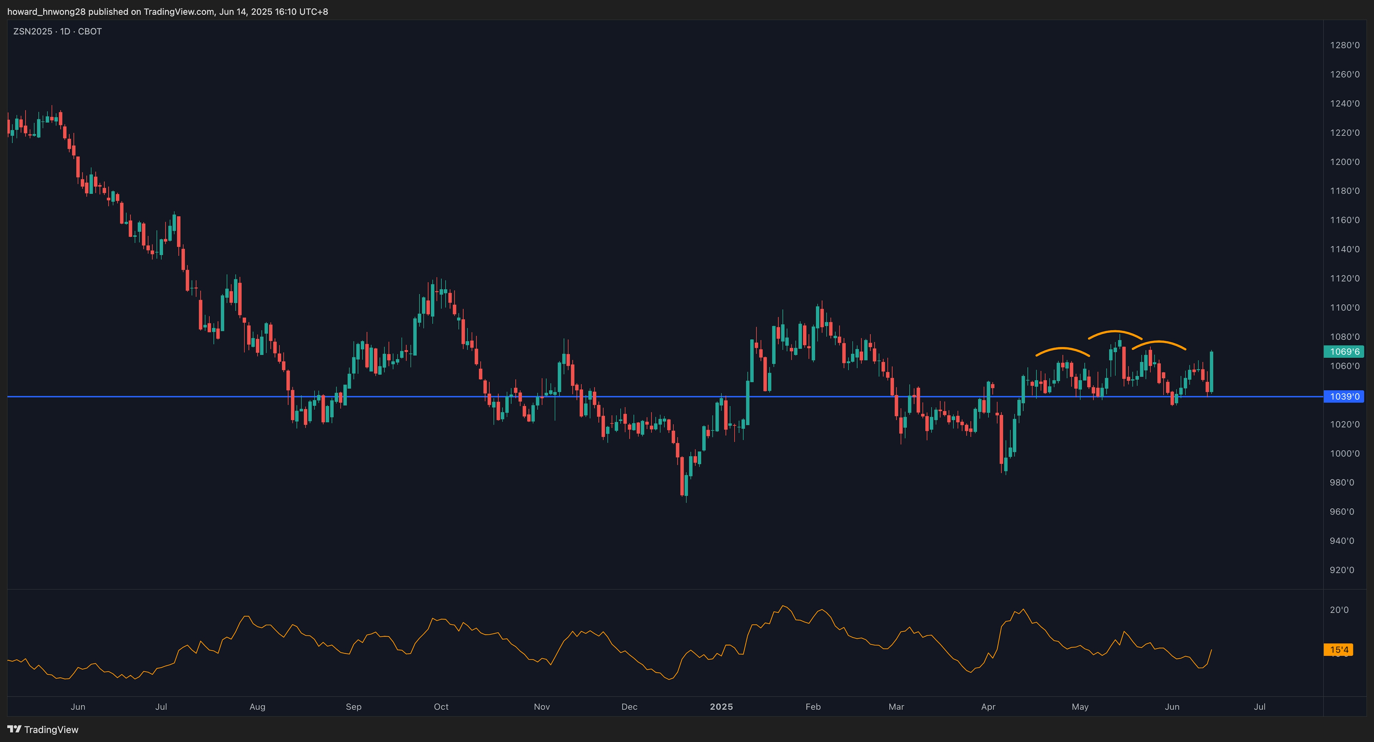Select the left orange arc drawing

[1062, 349]
